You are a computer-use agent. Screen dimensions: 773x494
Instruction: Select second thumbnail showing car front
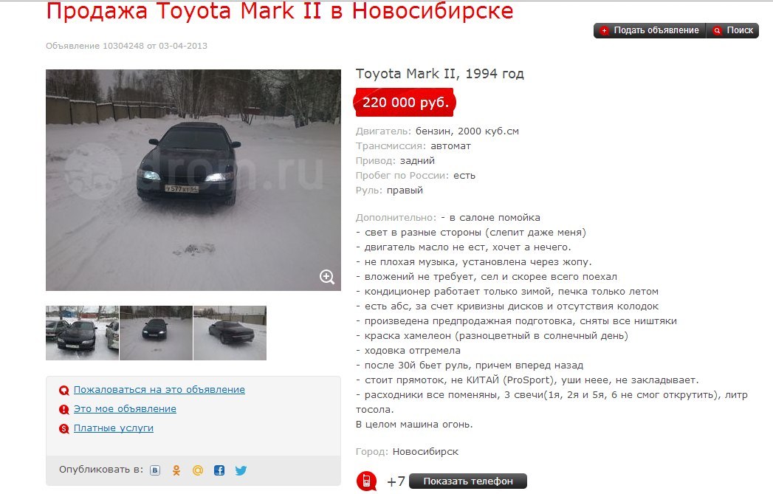(x=157, y=333)
